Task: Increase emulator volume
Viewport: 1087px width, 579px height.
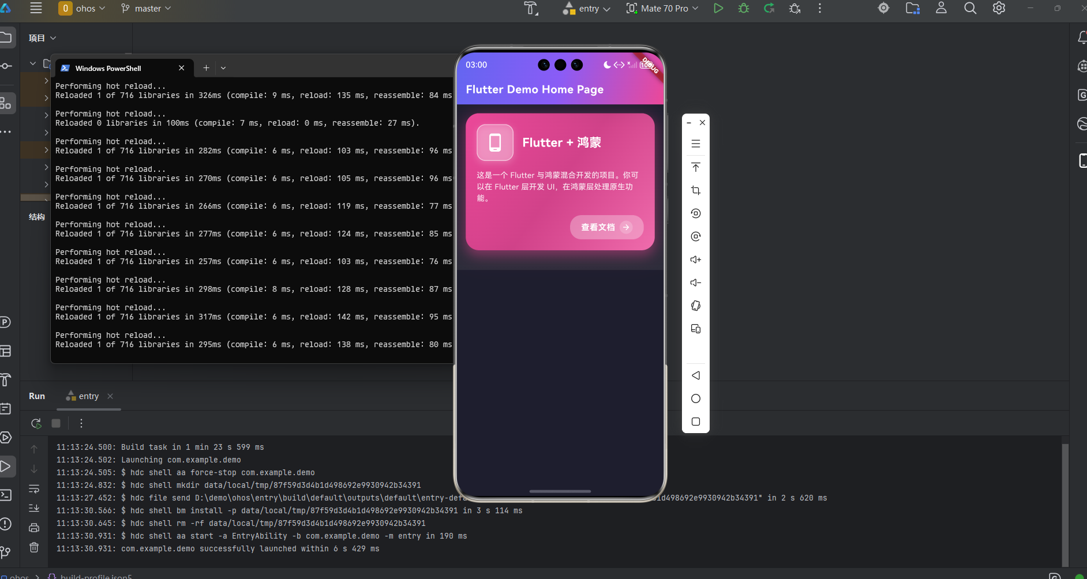Action: coord(696,260)
